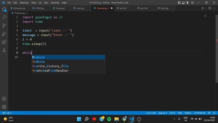Open the Edit menu
The height and width of the screenshot is (123, 218).
15,3
